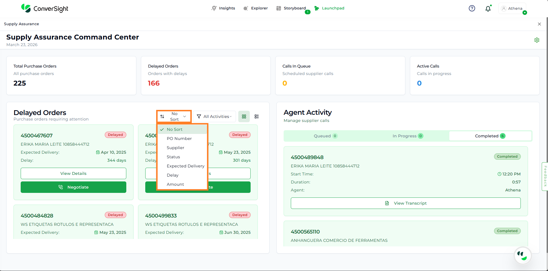This screenshot has height=271, width=548.
Task: Open the ConverSight chat assistant bubble
Action: (x=522, y=255)
